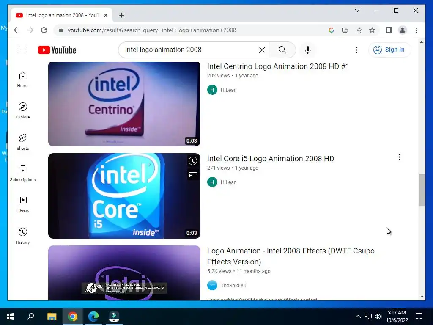
Task: Open title Intel Core i5 Logo Animation 2008 HD
Action: [x=271, y=159]
